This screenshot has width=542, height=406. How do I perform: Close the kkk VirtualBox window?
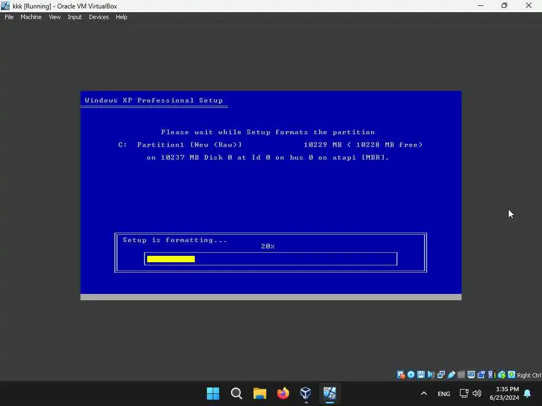click(529, 6)
